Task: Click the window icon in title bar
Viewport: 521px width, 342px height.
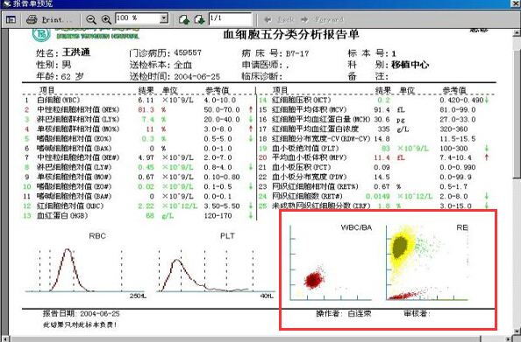Action: coord(6,3)
